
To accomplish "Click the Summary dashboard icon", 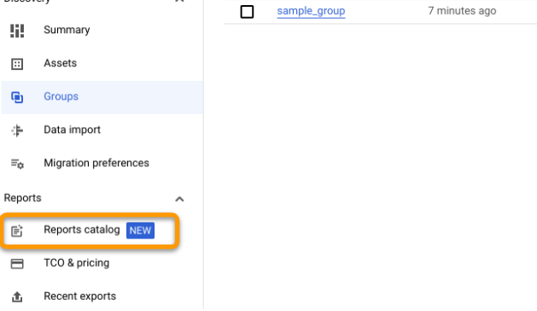I will coord(17,31).
